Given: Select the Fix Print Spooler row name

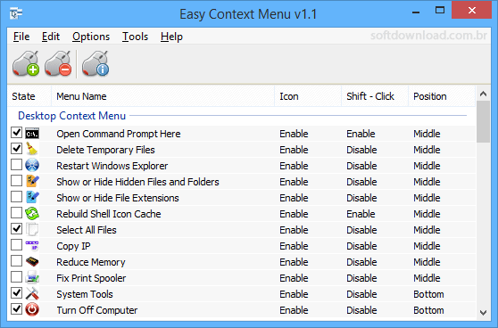Looking at the screenshot, I should 91,278.
